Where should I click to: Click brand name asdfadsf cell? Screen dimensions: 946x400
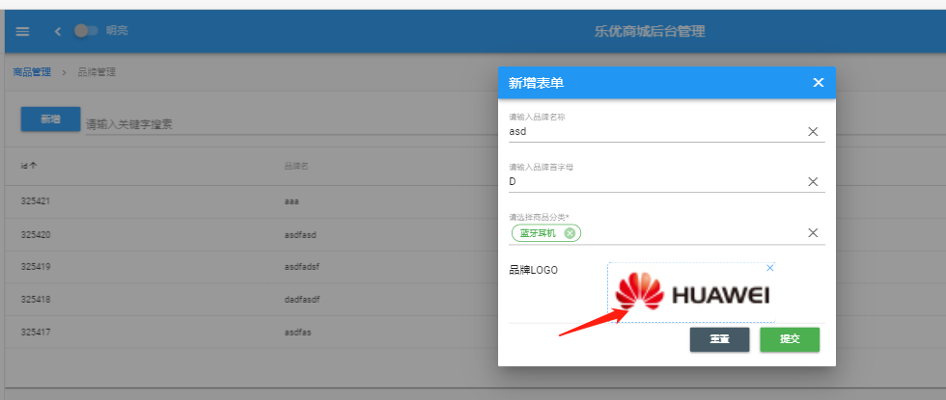[x=301, y=267]
